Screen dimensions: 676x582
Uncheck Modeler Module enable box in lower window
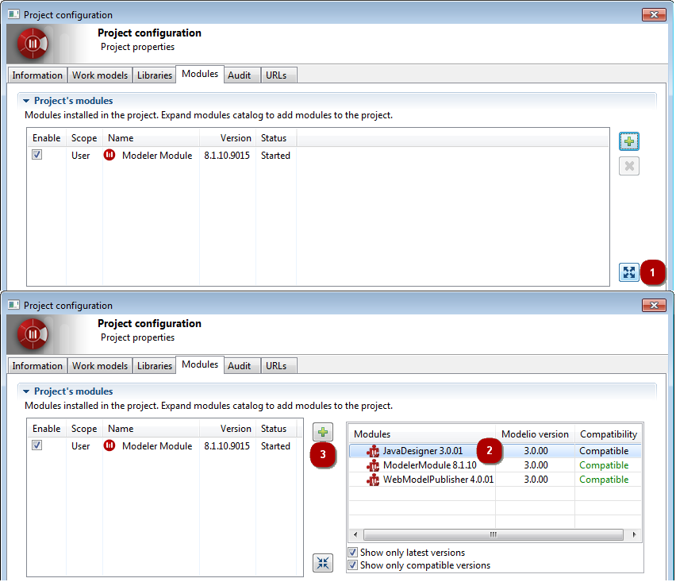tap(37, 445)
